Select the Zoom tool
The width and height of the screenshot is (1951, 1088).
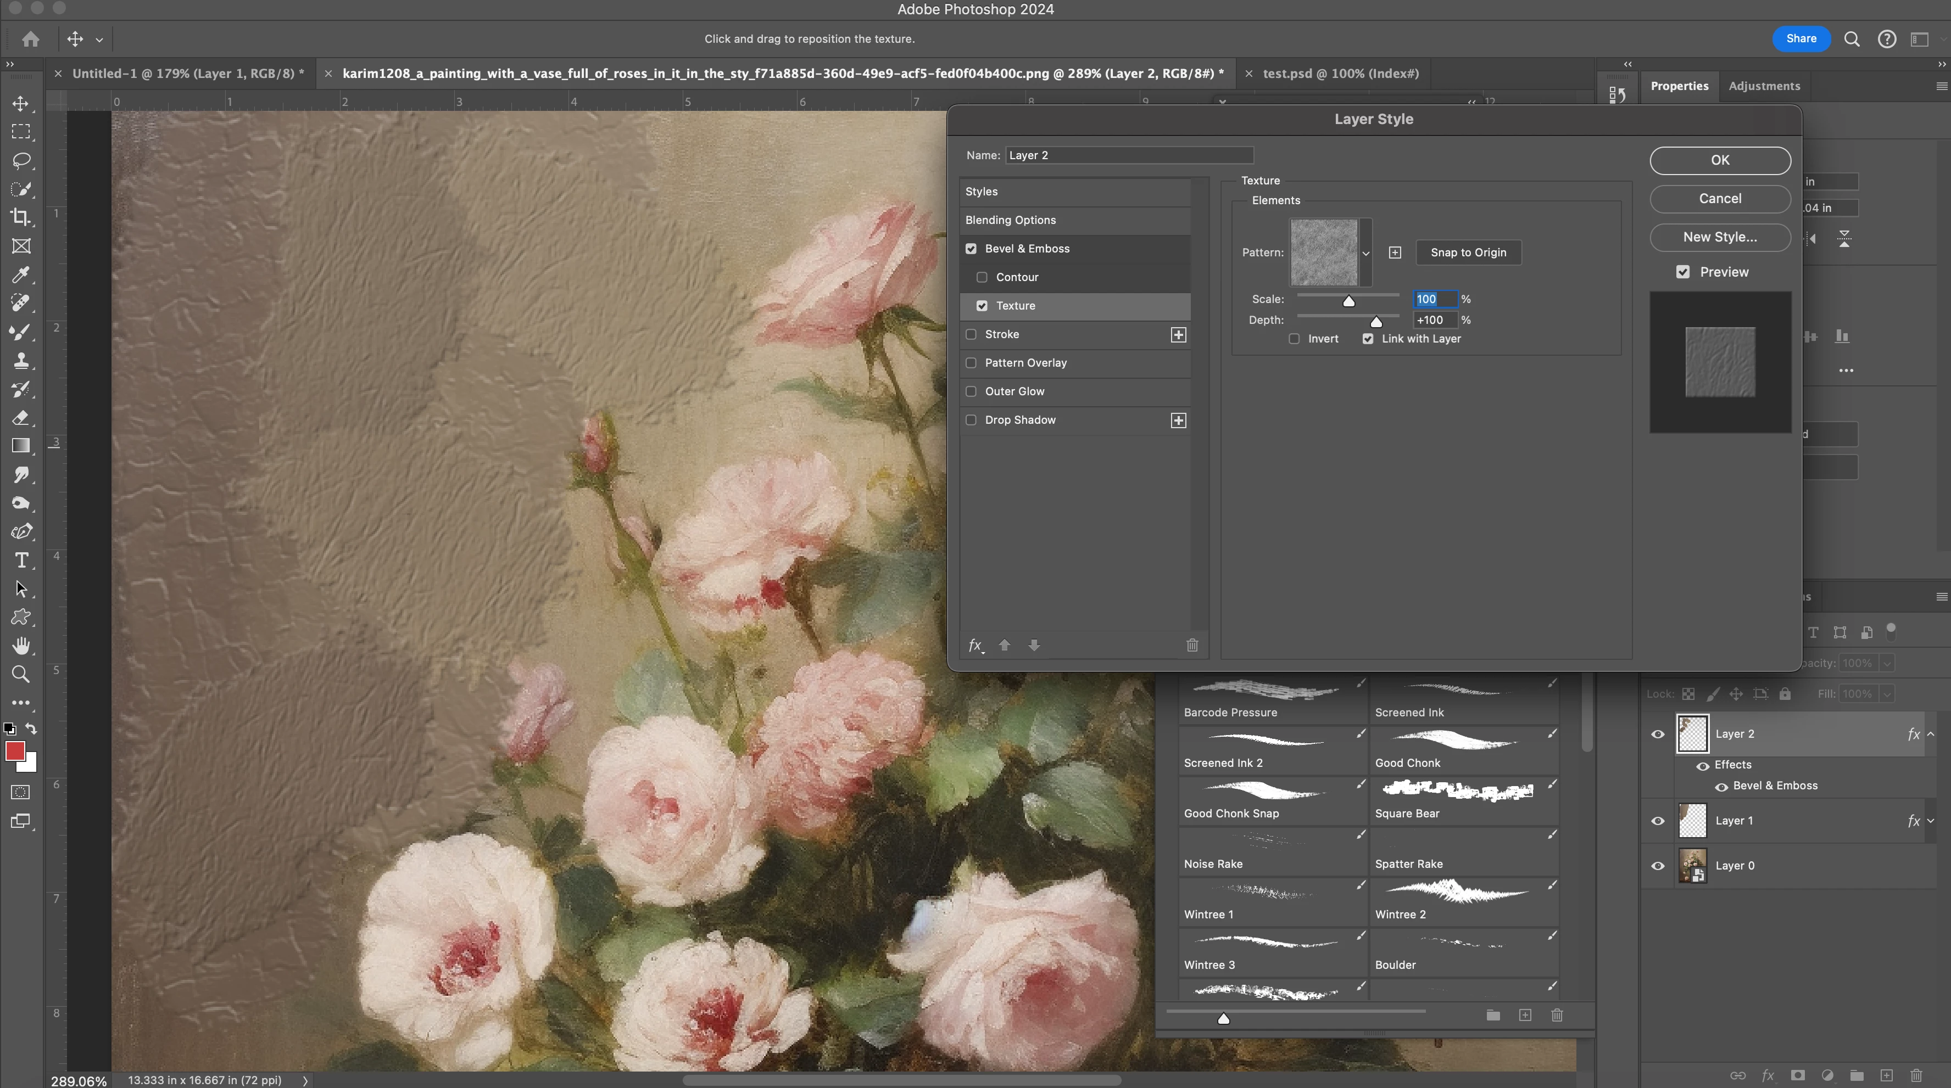click(x=21, y=674)
